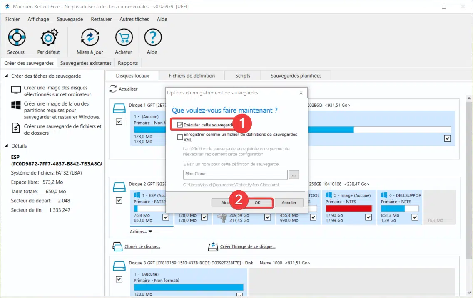Viewport: 473px width, 298px height.
Task: Toggle Exécuter cette sauvegarde checkbox
Action: [x=180, y=125]
